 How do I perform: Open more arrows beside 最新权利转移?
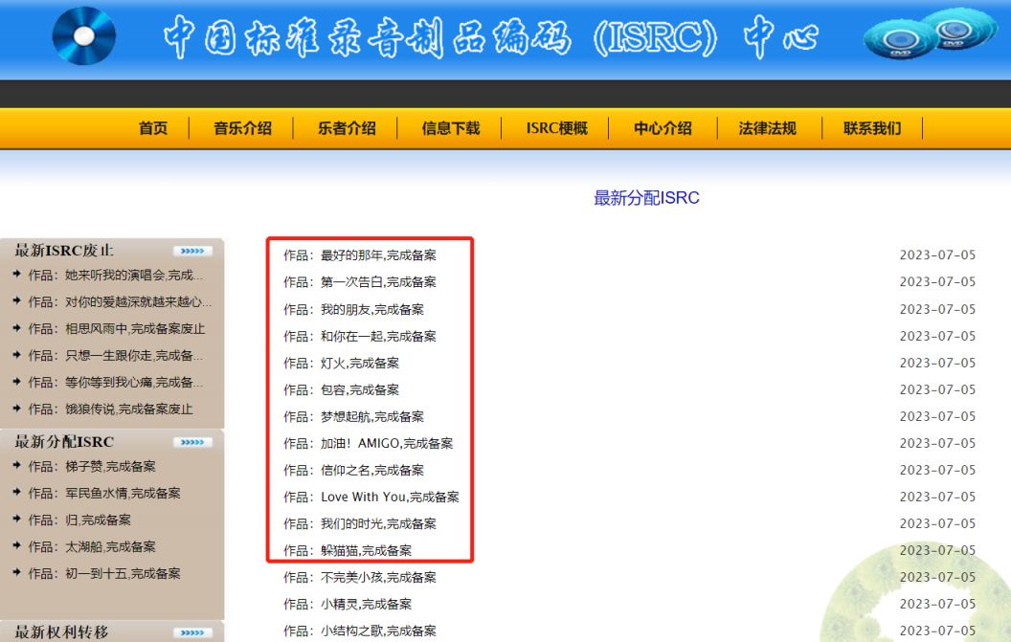[x=192, y=632]
